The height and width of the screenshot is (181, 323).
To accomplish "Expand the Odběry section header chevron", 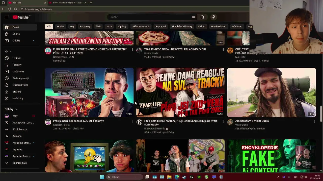I will coord(16,109).
